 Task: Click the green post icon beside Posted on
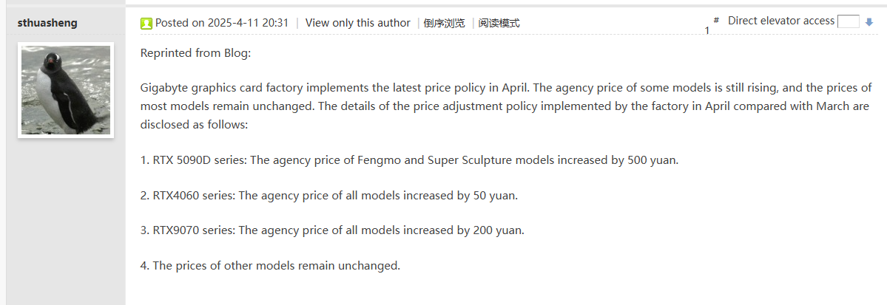(146, 23)
